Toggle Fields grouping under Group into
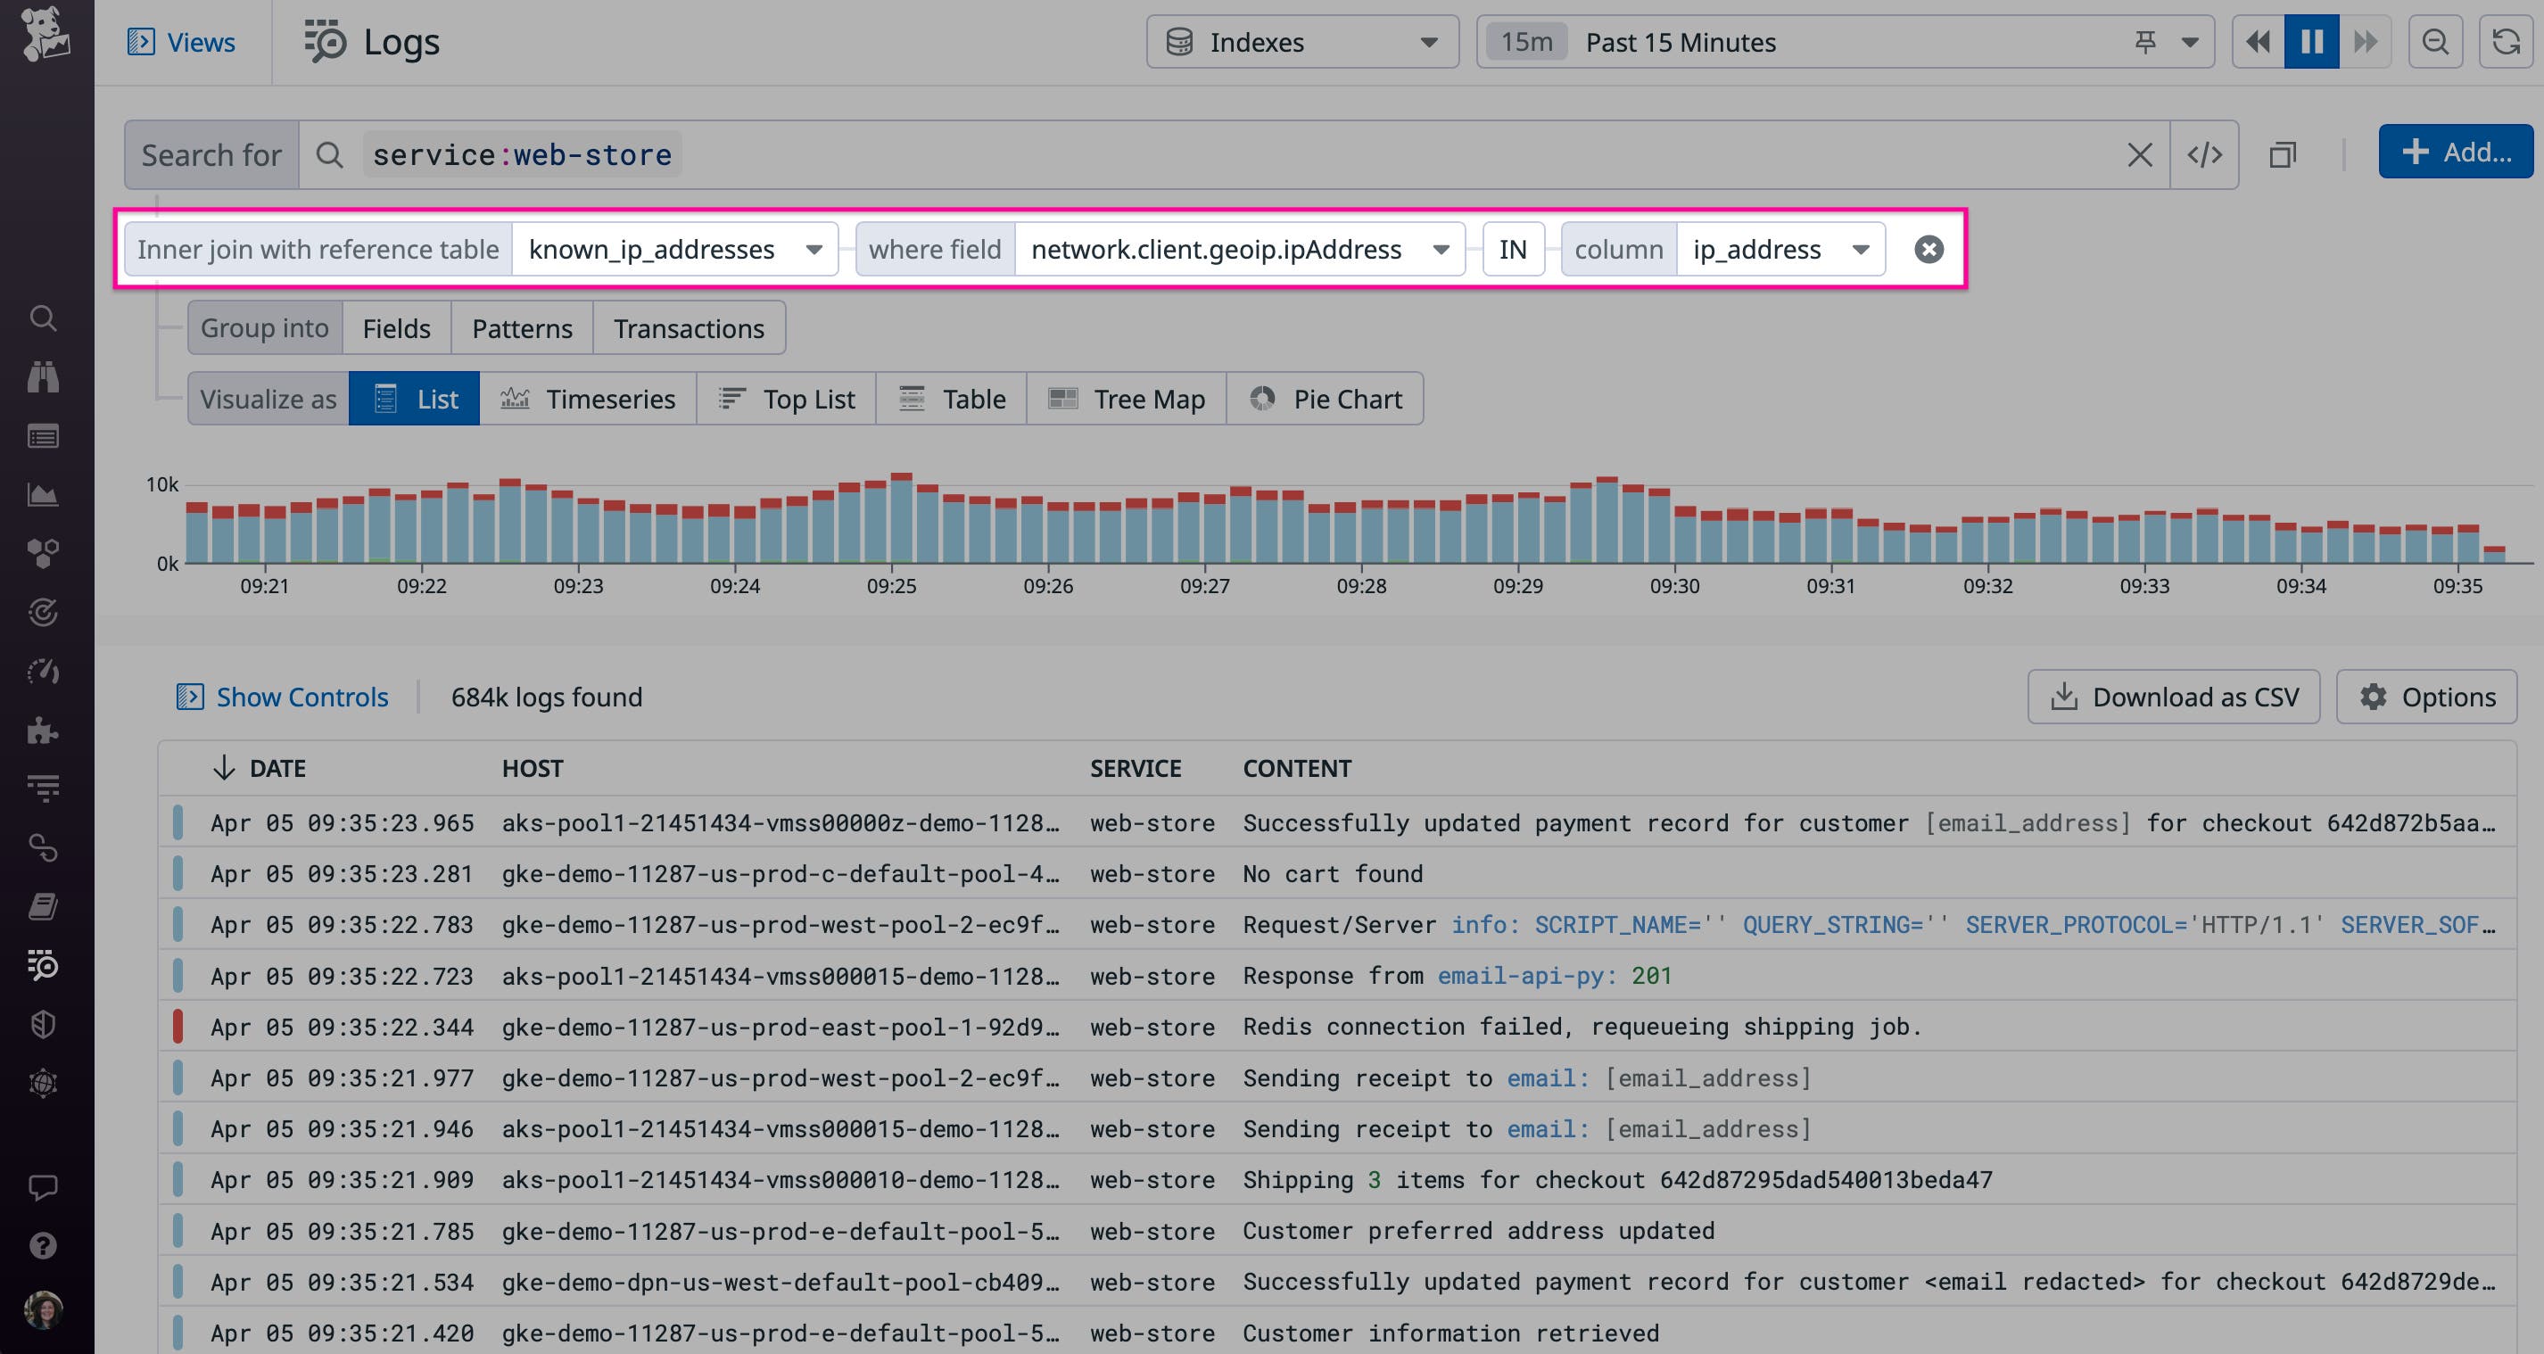This screenshot has width=2544, height=1354. click(395, 326)
